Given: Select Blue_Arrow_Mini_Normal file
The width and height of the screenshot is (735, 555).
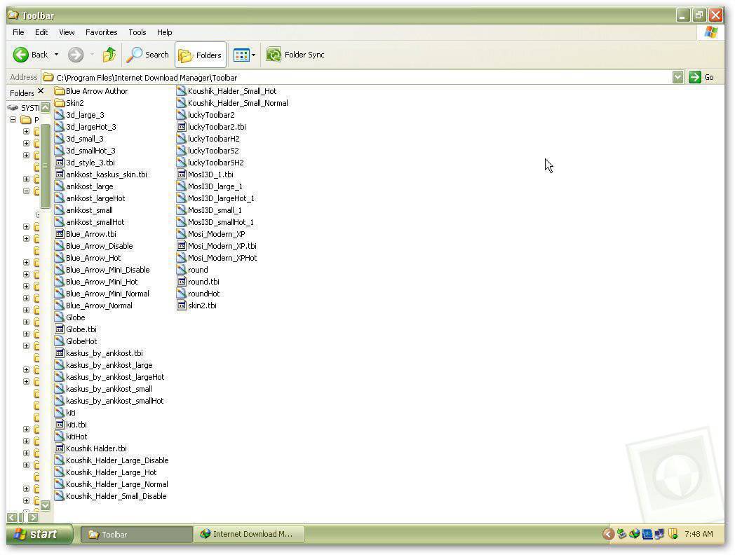Looking at the screenshot, I should coord(102,294).
